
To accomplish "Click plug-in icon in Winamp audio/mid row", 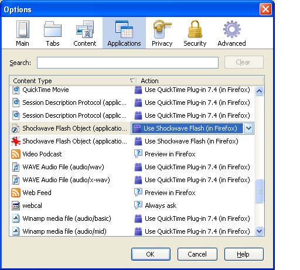I will [138, 231].
